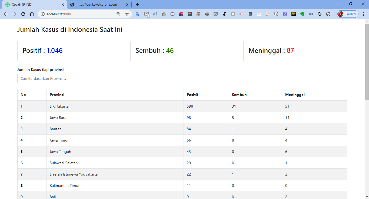Reload the localhost page
369x199 pixels.
tap(23, 14)
